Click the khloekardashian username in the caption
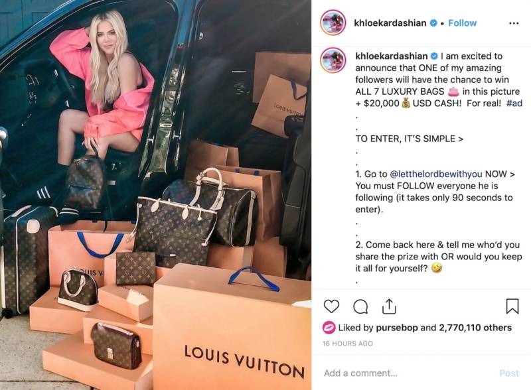 pos(391,56)
